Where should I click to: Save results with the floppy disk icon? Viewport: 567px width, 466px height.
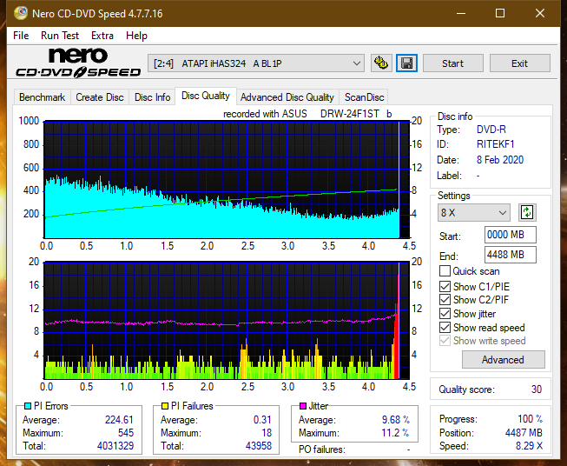click(x=407, y=63)
